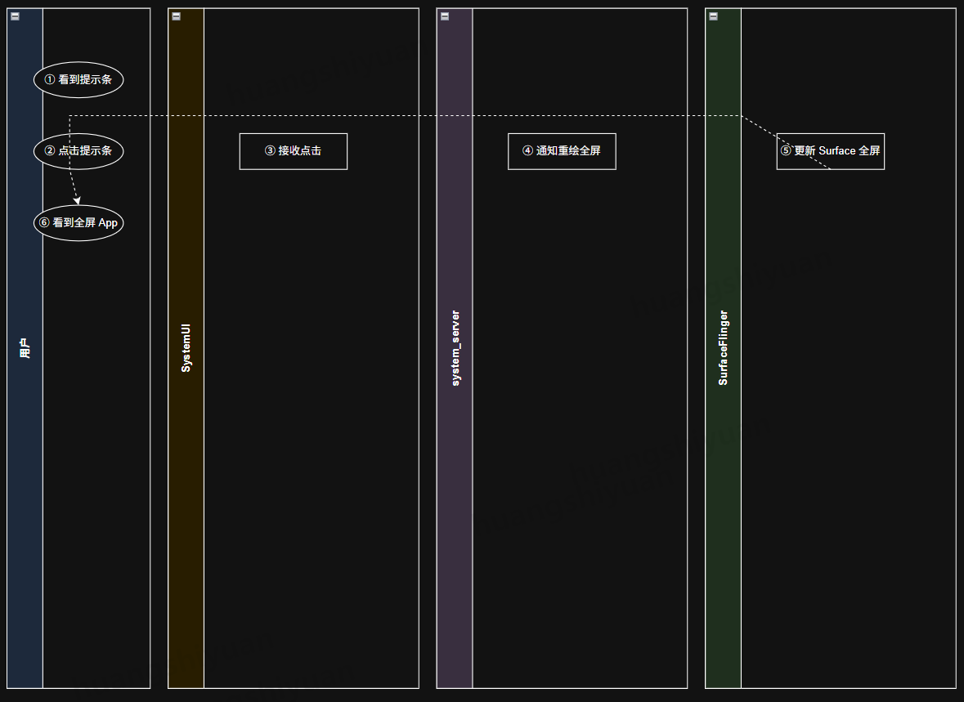964x702 pixels.
Task: Collapse the 用户 swimlane
Action: (16, 16)
